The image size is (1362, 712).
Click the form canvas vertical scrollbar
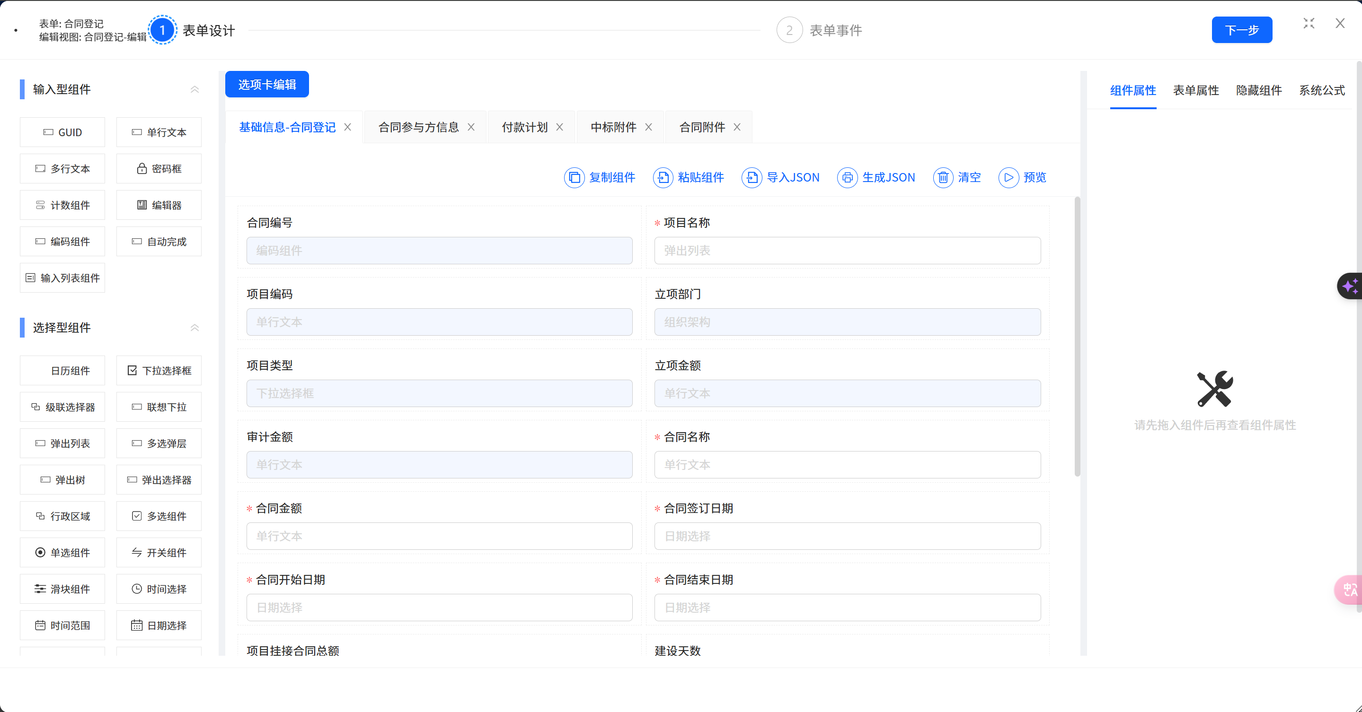[x=1077, y=337]
